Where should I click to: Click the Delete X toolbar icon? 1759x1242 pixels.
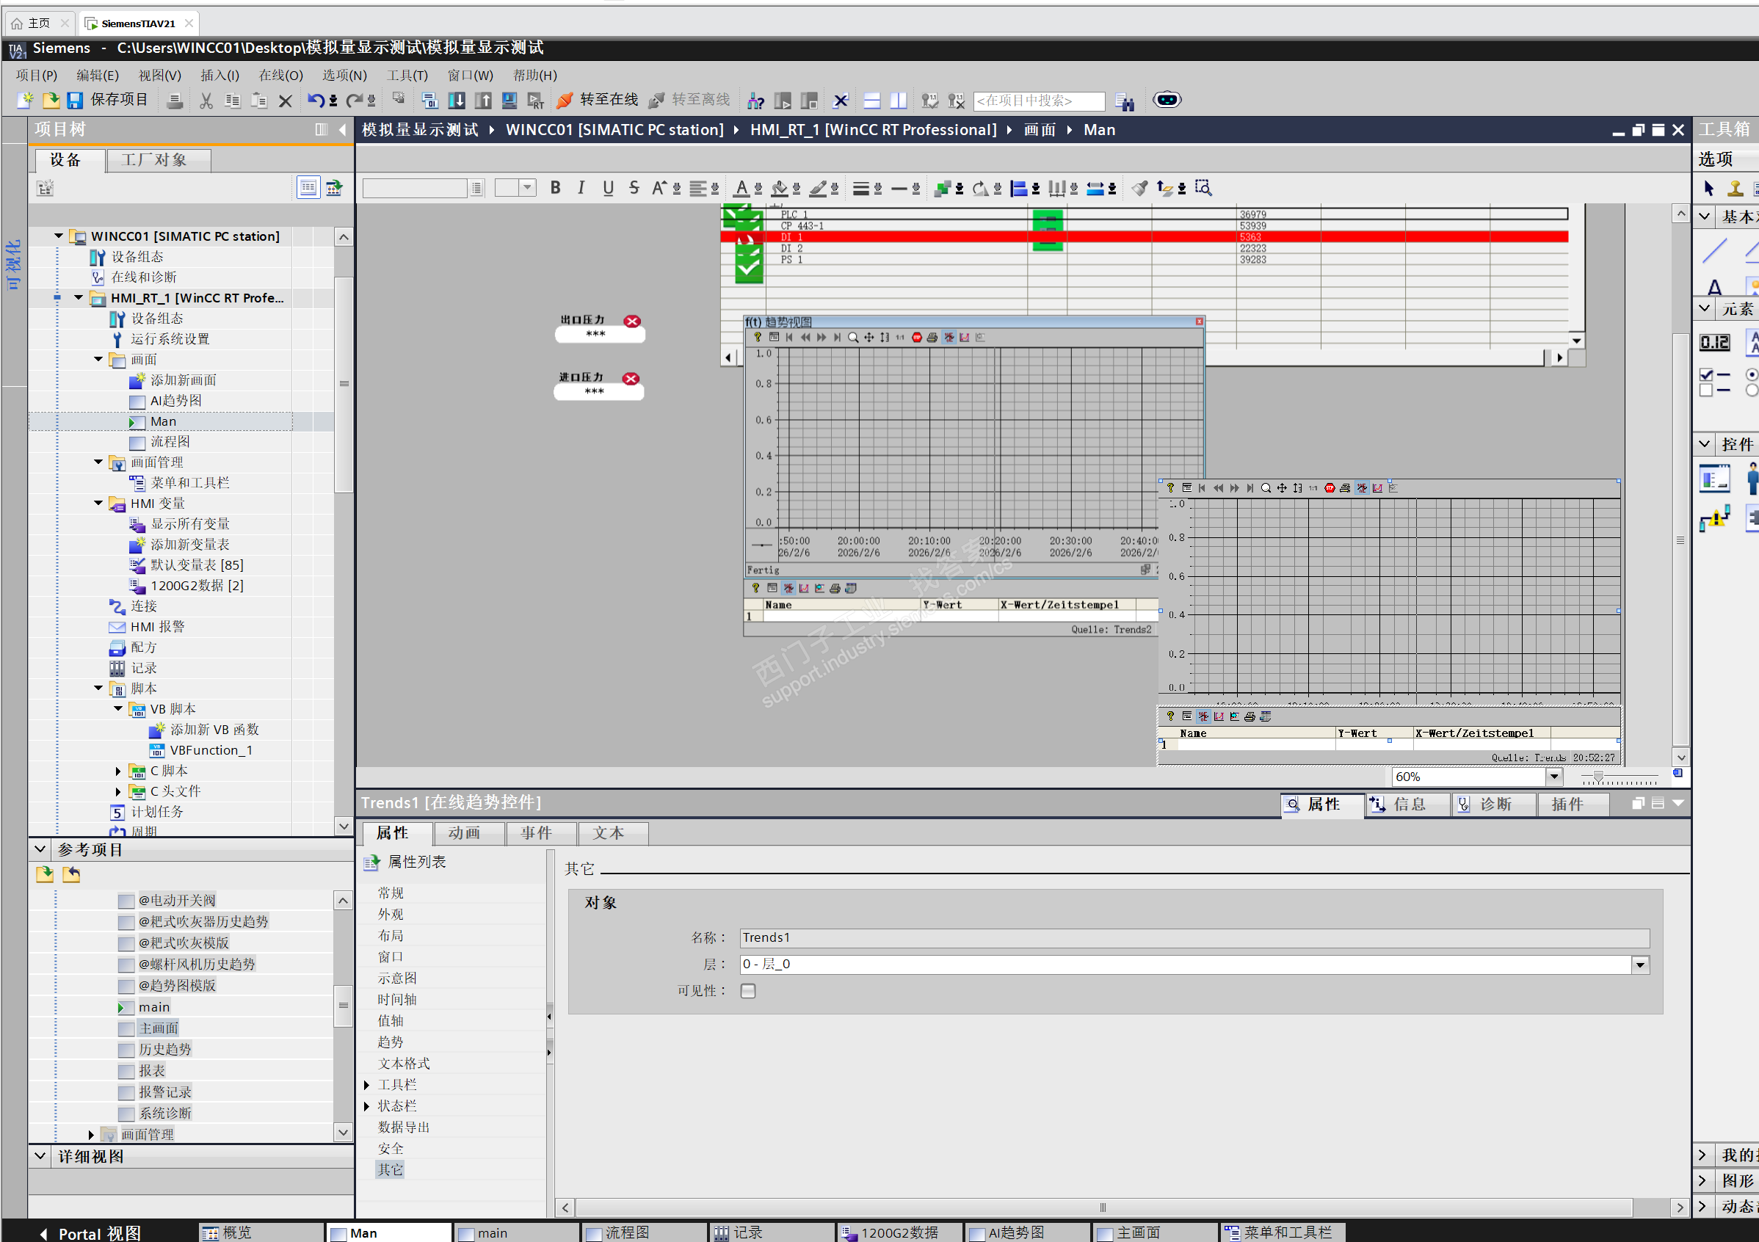[285, 101]
